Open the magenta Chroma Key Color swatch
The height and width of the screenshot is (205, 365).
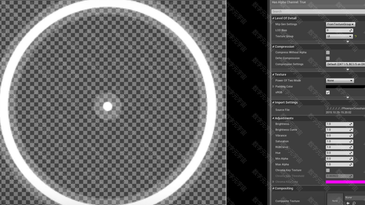(345, 182)
